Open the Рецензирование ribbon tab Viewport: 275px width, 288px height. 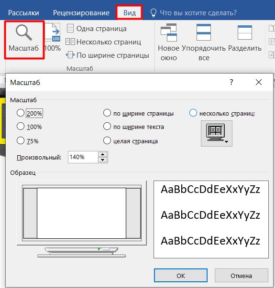click(81, 13)
